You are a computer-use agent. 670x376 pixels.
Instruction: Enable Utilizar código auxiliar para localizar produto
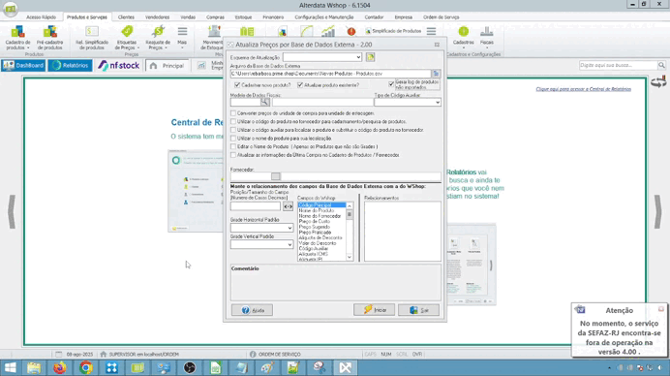point(233,130)
